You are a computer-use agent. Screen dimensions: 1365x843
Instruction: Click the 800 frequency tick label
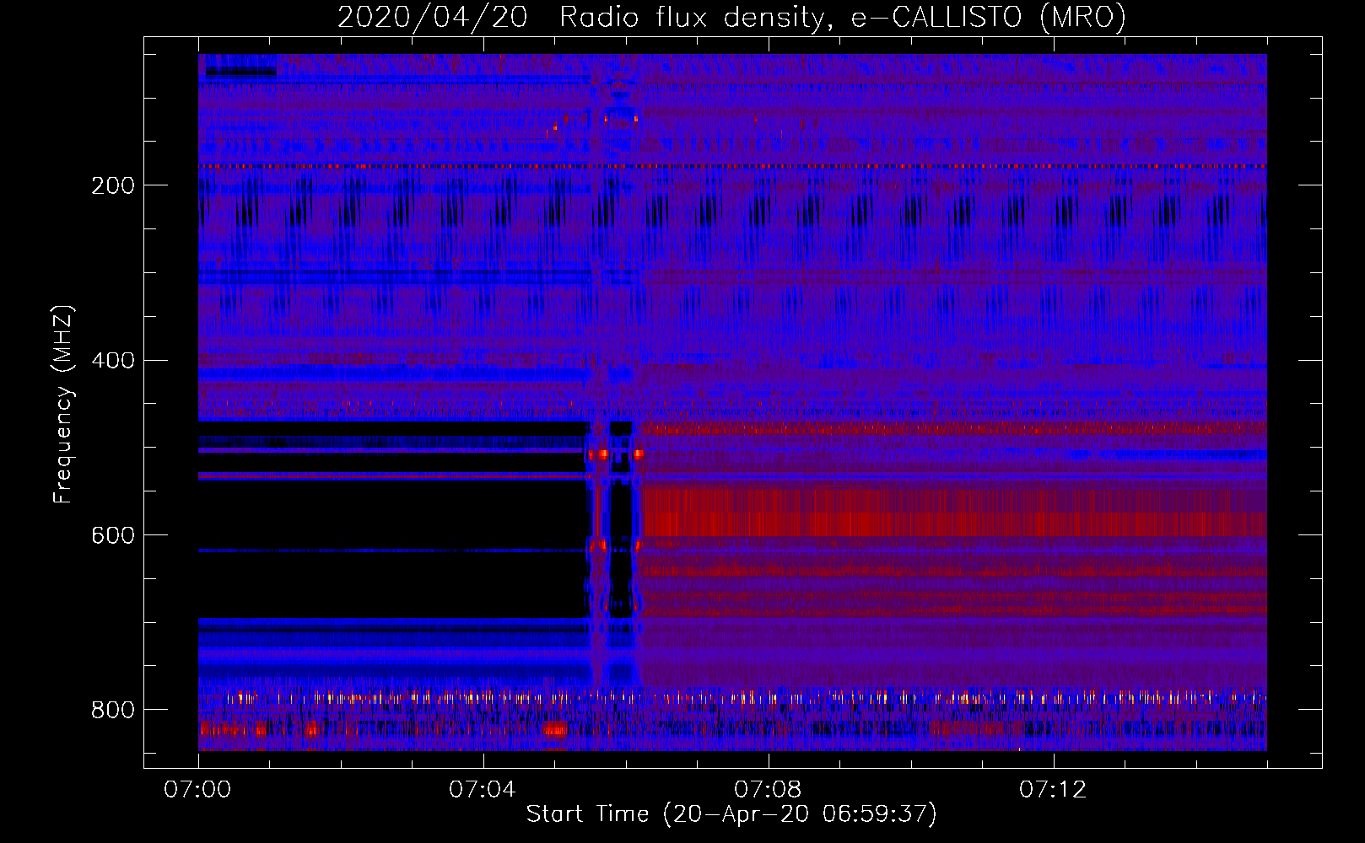[x=113, y=710]
